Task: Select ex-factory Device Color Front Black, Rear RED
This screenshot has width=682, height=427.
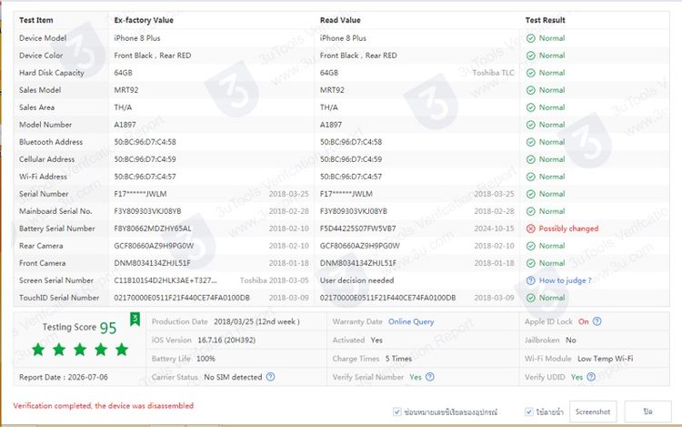Action: point(153,56)
